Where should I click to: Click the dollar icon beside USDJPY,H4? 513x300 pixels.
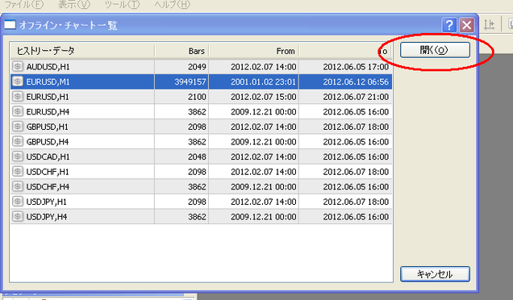(x=17, y=217)
